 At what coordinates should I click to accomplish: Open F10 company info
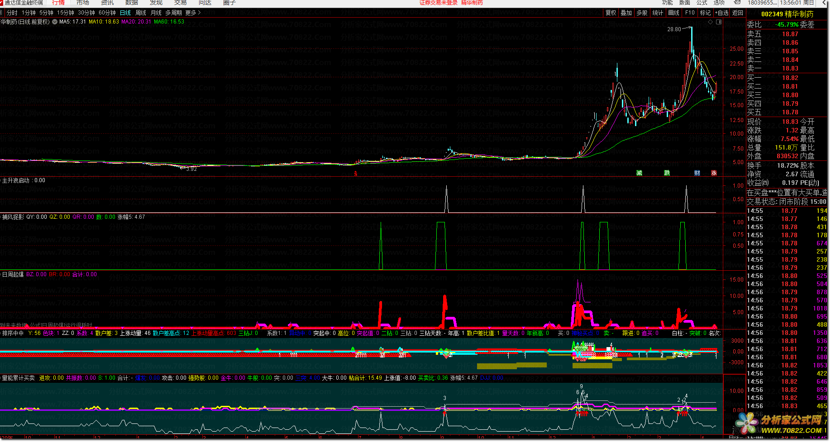coord(690,13)
